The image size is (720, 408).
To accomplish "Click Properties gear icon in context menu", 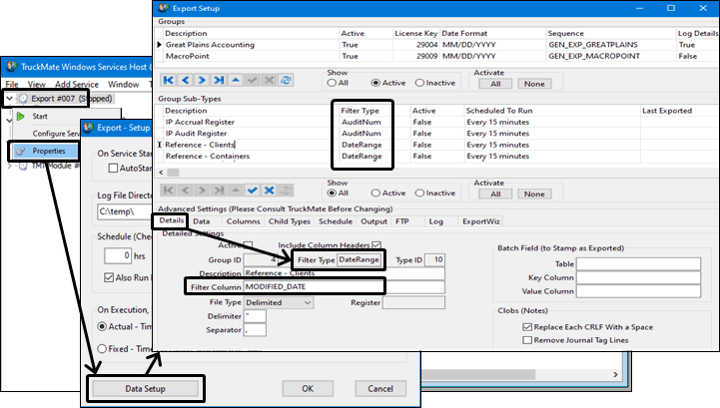I will tap(21, 151).
